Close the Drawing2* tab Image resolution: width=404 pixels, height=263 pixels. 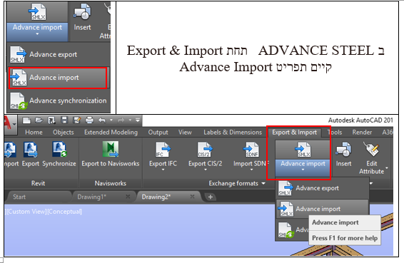pyautogui.click(x=192, y=197)
